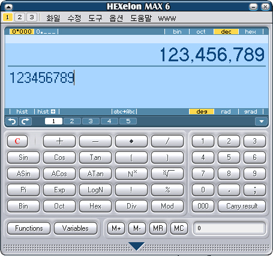Select display tab 1
273x256 pixels.
click(x=53, y=121)
